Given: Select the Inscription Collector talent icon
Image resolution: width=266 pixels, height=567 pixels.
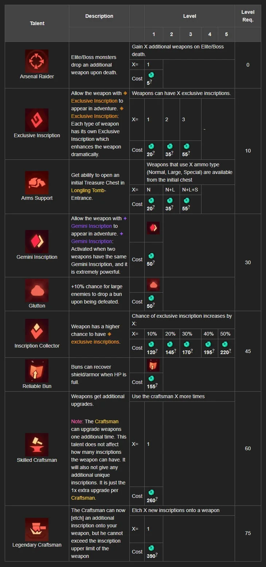Looking at the screenshot, I should click(x=37, y=330).
